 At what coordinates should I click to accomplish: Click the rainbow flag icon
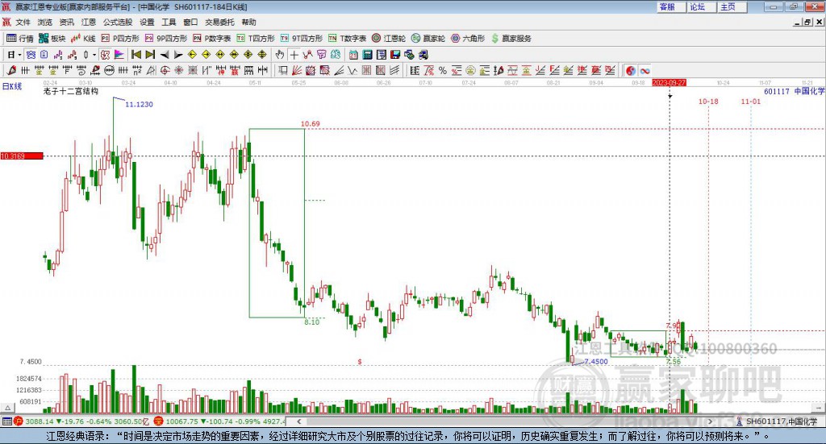[x=119, y=55]
